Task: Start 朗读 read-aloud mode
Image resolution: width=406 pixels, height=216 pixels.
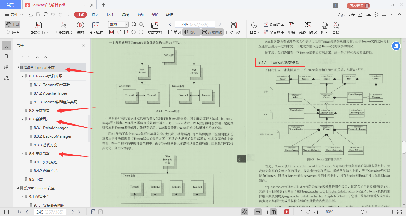Action: [x=324, y=28]
